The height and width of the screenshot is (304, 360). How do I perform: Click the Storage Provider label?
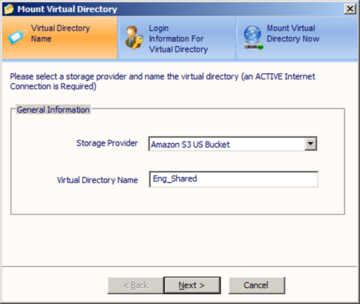[107, 143]
